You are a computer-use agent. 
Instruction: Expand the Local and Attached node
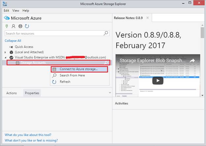pyautogui.click(x=5, y=52)
